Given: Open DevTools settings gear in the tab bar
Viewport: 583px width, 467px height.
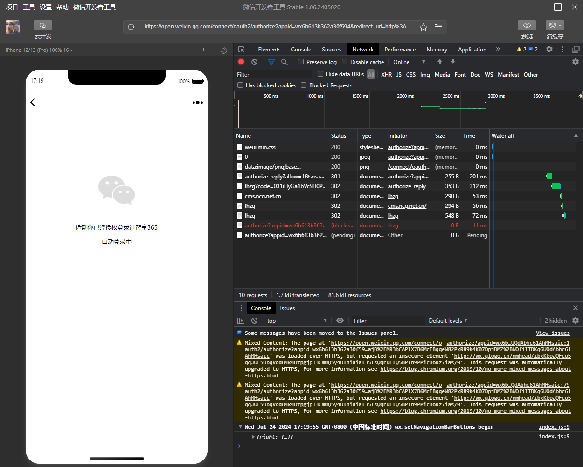Looking at the screenshot, I should point(549,49).
